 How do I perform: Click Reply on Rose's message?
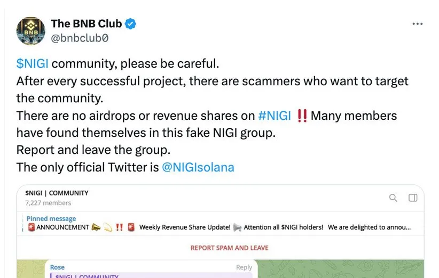[244, 267]
